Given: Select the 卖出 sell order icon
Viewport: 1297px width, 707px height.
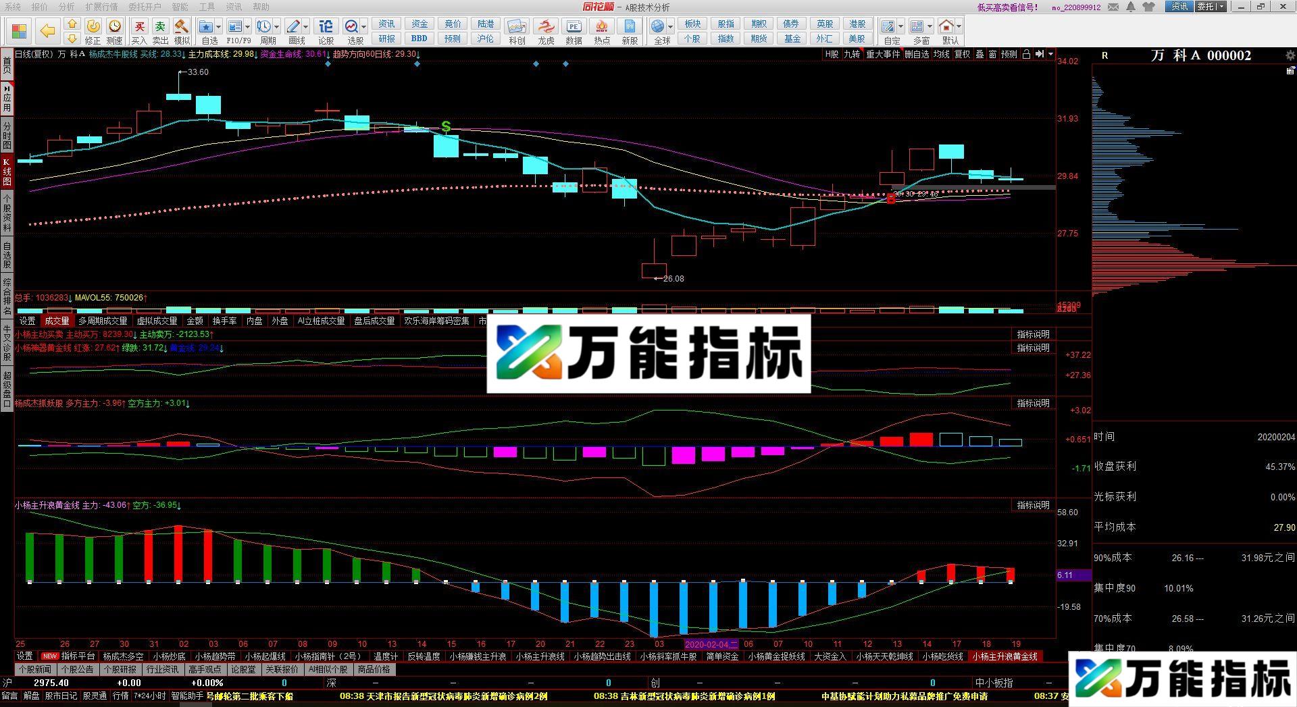Looking at the screenshot, I should [160, 27].
